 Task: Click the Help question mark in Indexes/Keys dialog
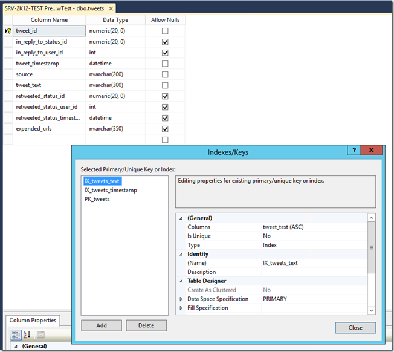[355, 150]
